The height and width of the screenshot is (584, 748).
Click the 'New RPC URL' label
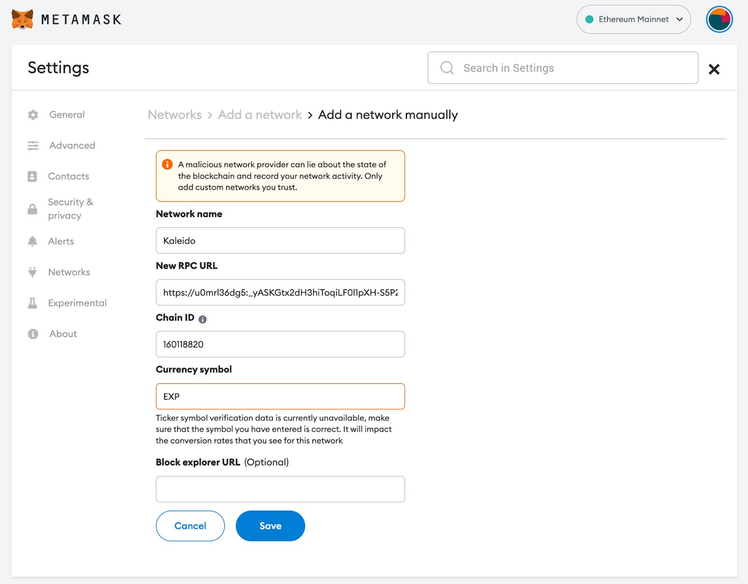[187, 266]
